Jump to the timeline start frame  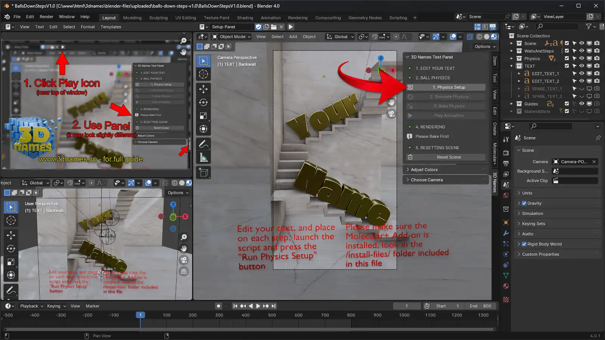pyautogui.click(x=235, y=306)
